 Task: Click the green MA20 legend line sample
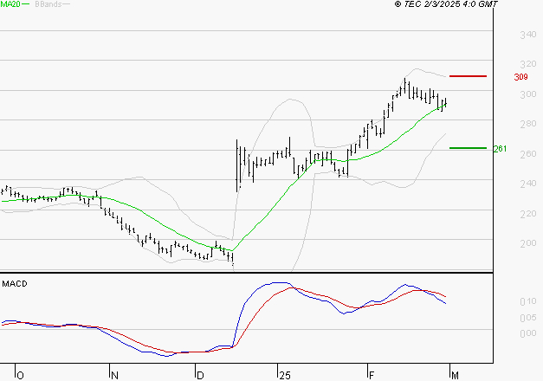point(25,5)
